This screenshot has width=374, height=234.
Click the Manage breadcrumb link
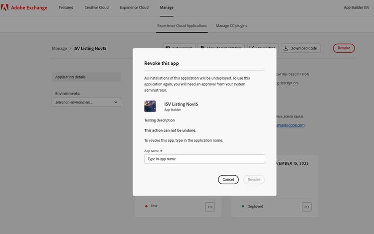[59, 48]
